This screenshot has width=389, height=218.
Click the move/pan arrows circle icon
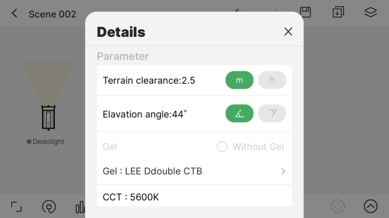[x=338, y=206]
